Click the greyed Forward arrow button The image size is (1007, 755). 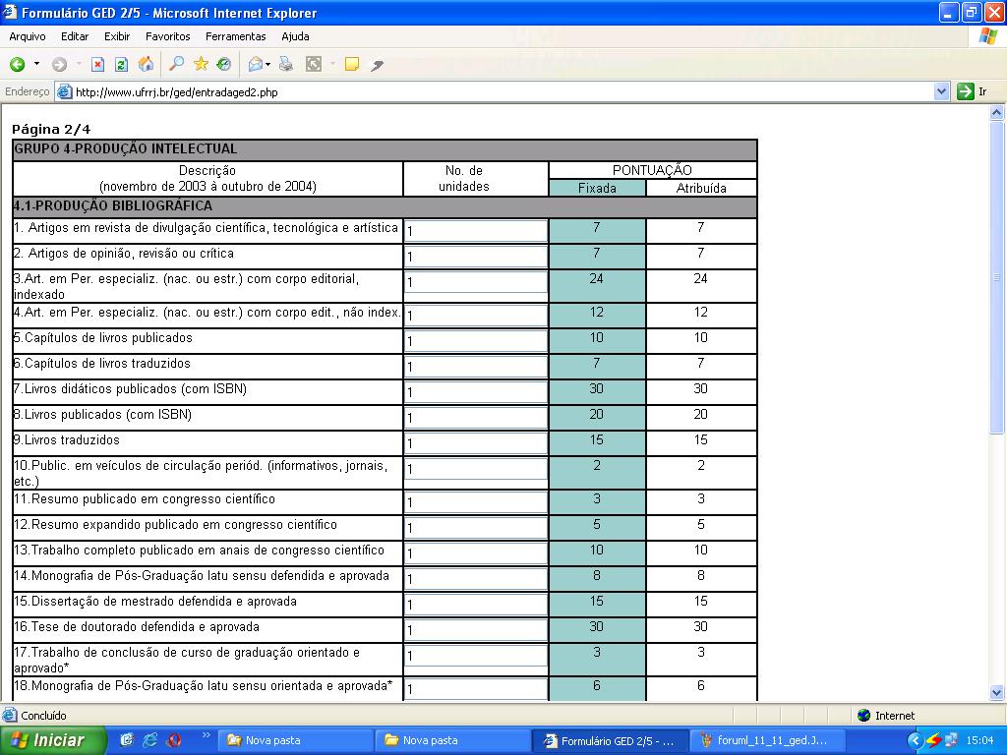tap(59, 64)
